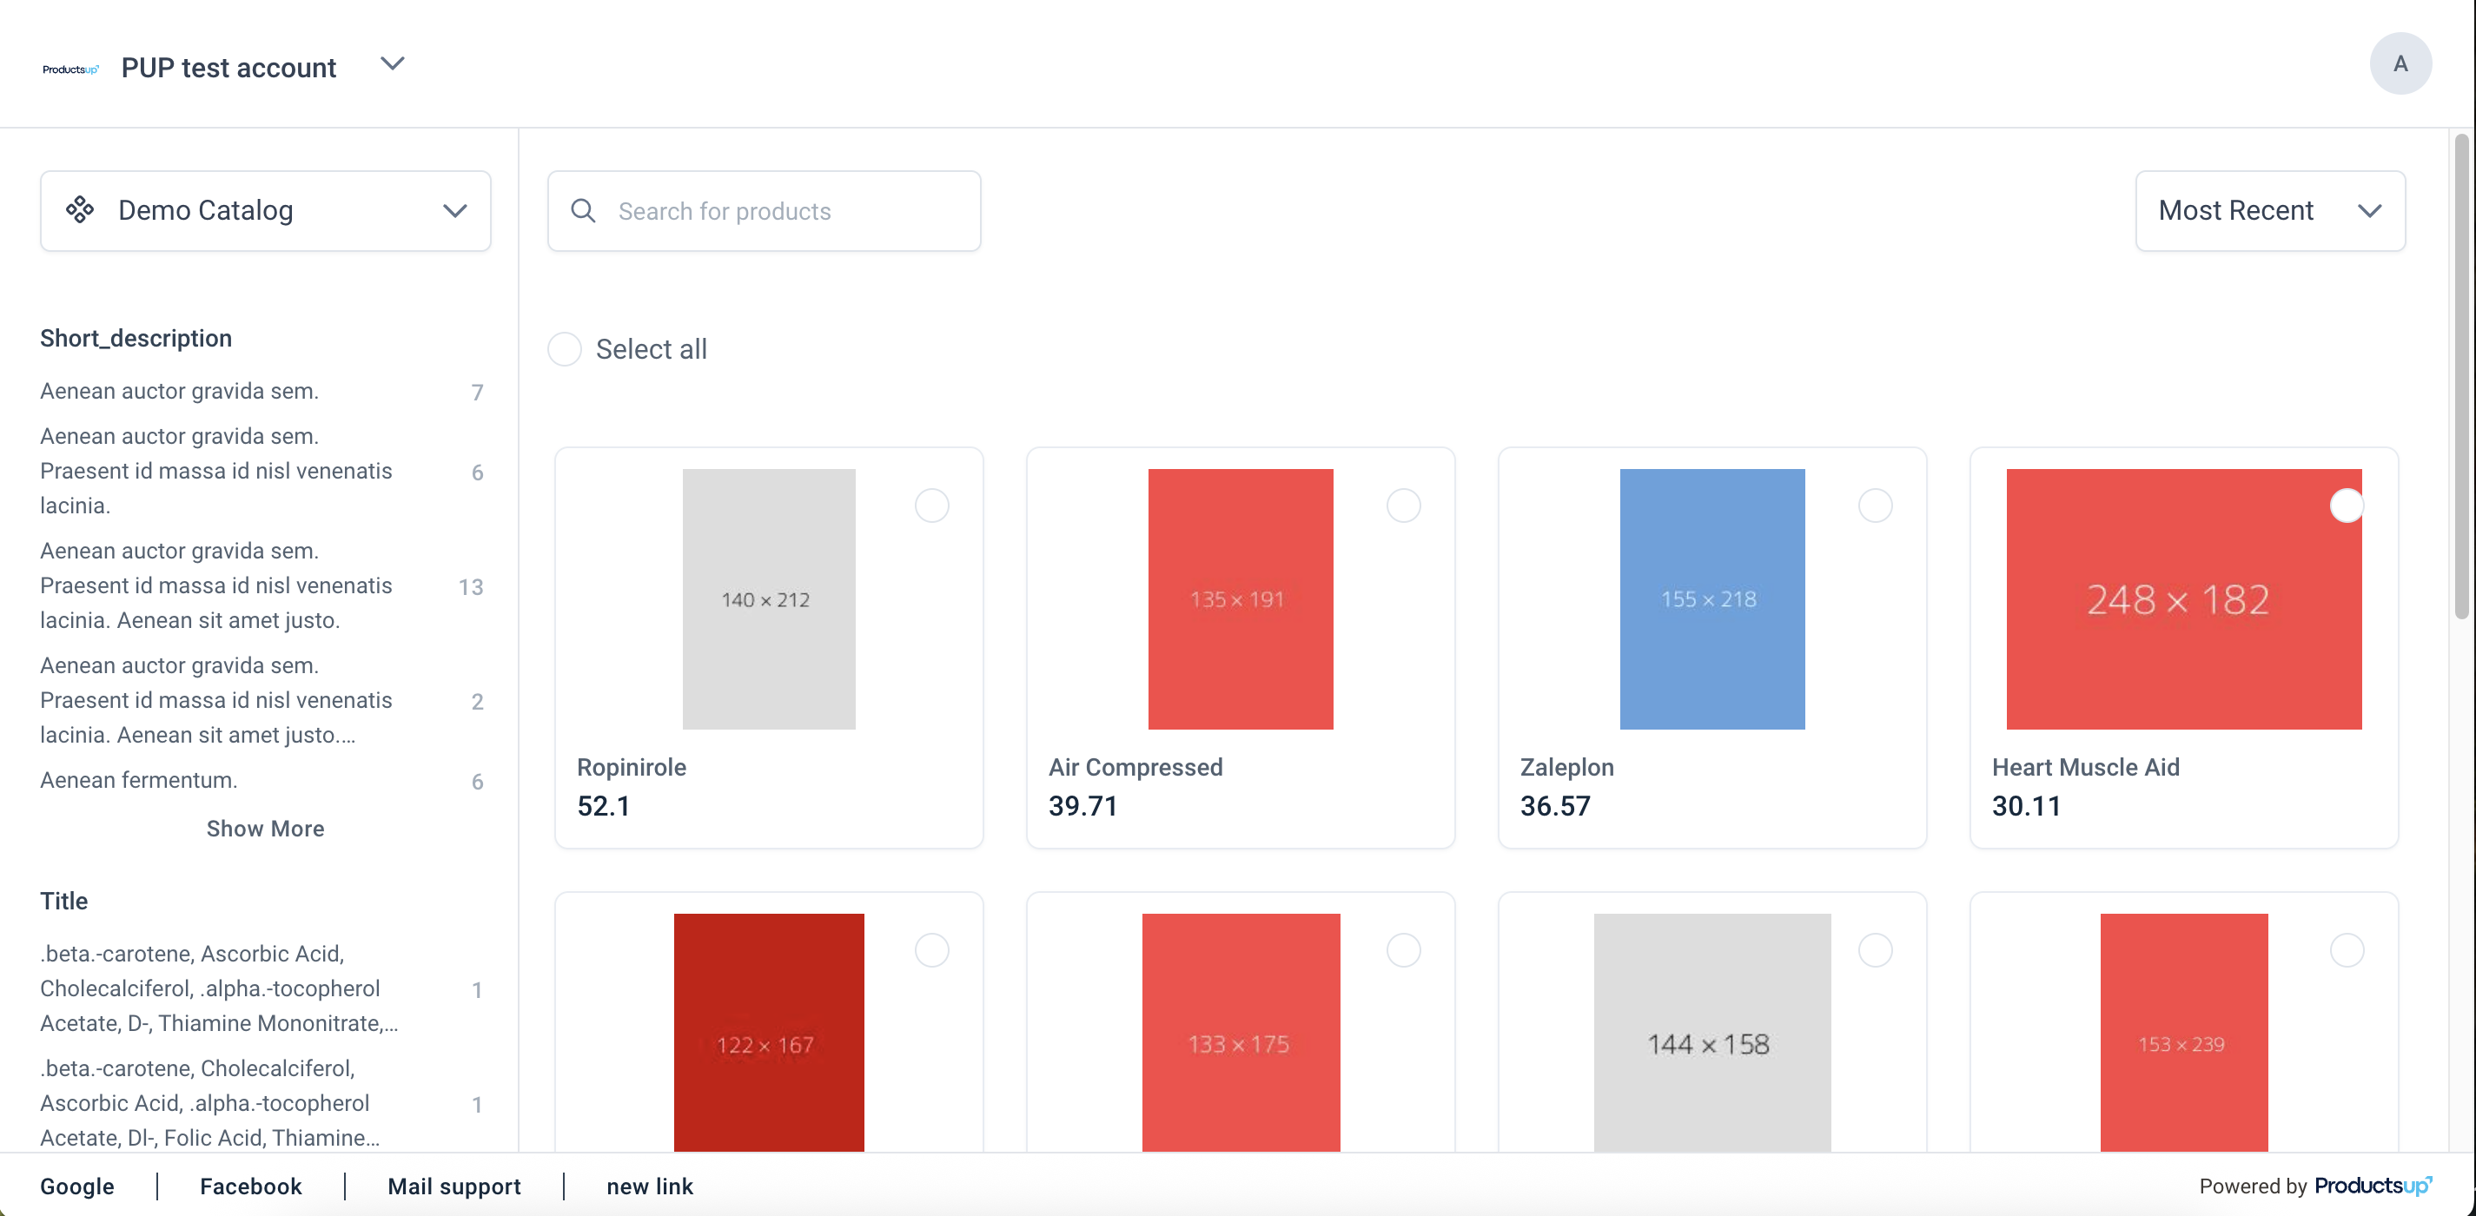2476x1216 pixels.
Task: Open the Most Recent sort dropdown
Action: pyautogui.click(x=2270, y=210)
